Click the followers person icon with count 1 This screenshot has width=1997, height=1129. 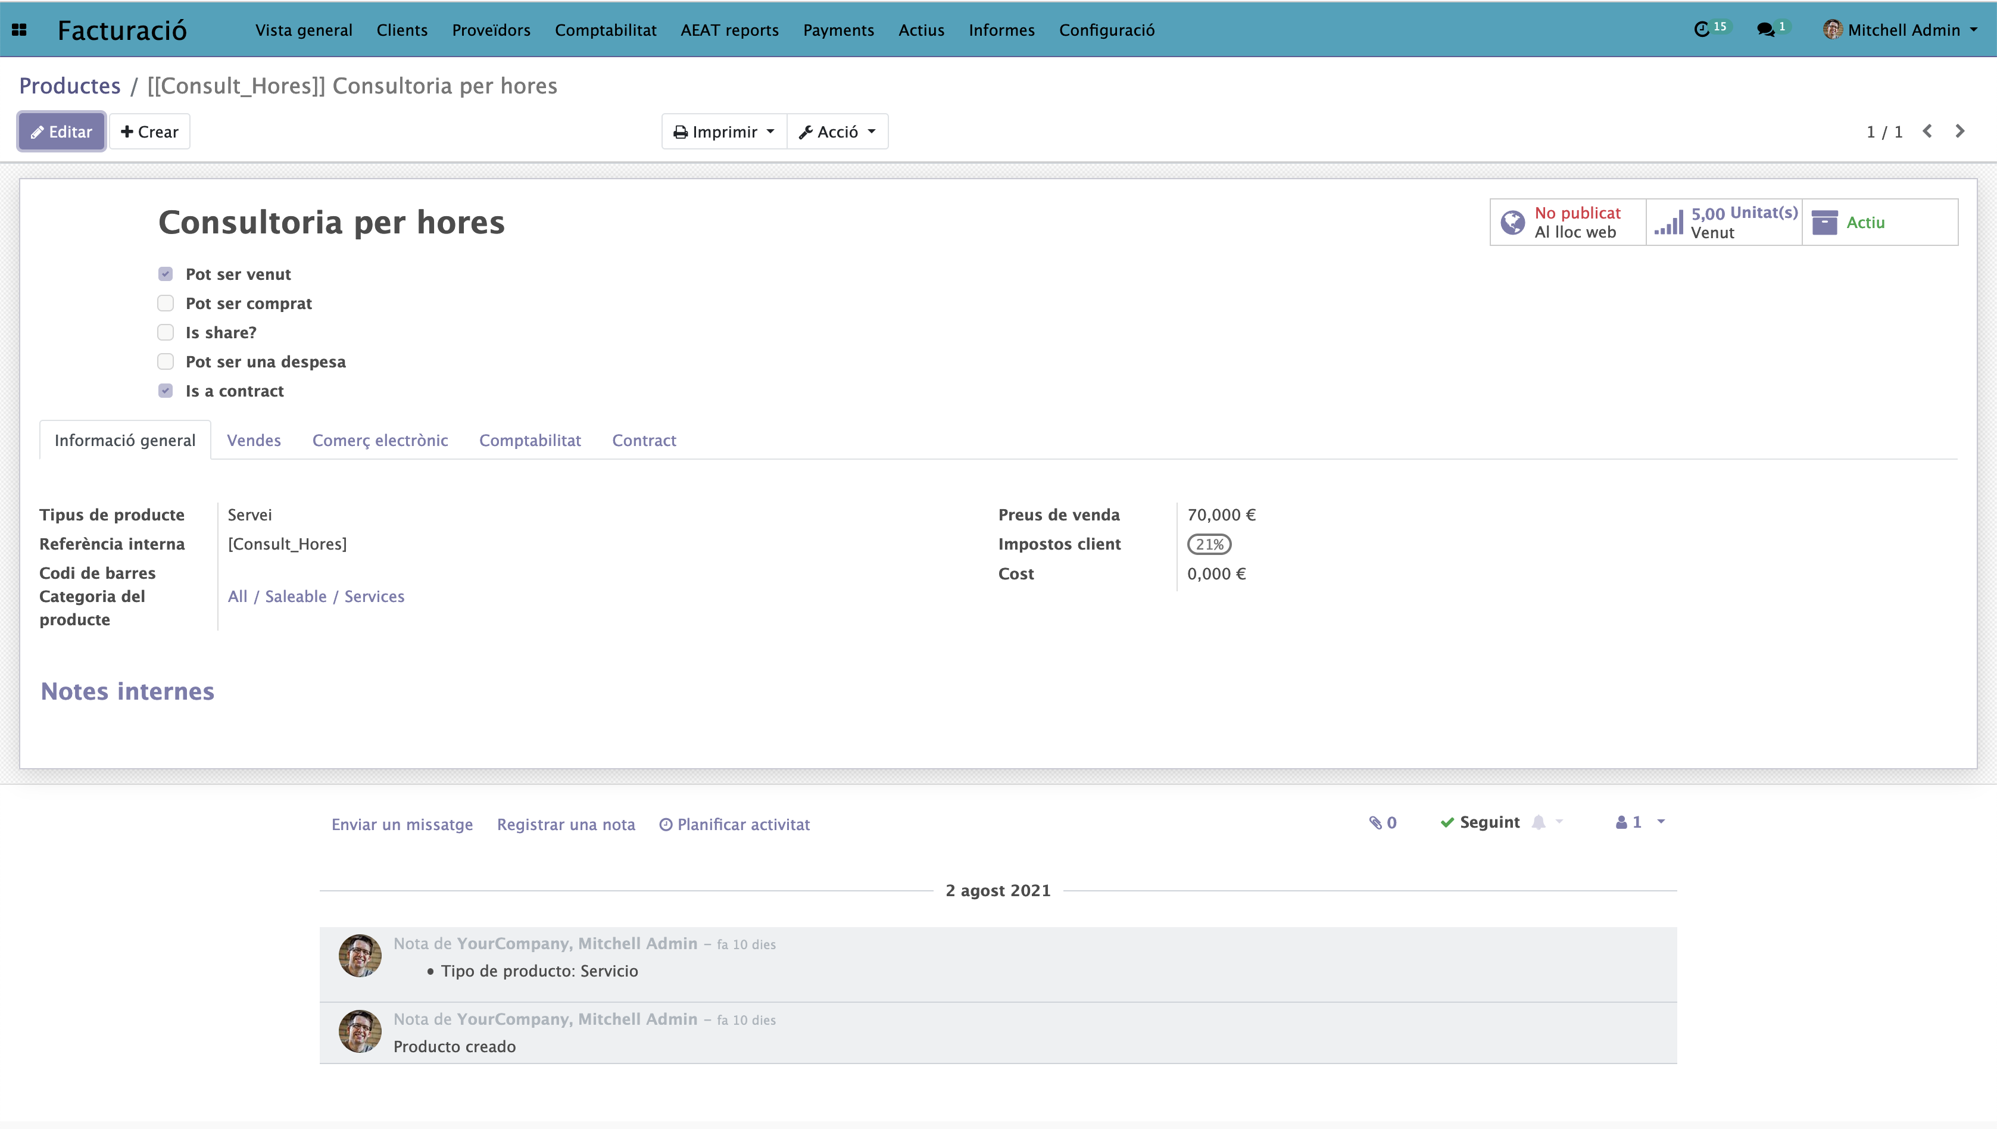[1629, 822]
